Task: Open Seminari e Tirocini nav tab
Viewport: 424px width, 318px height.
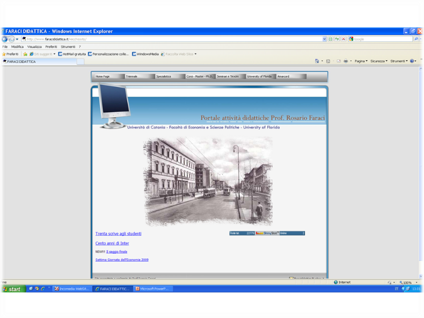Action: tap(231, 77)
